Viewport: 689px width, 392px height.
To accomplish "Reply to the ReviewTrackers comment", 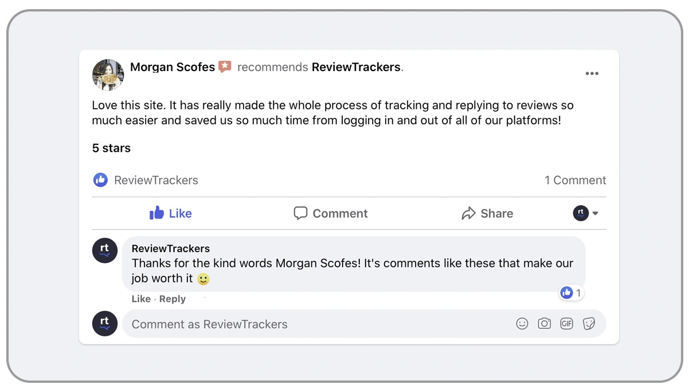I will pyautogui.click(x=173, y=299).
